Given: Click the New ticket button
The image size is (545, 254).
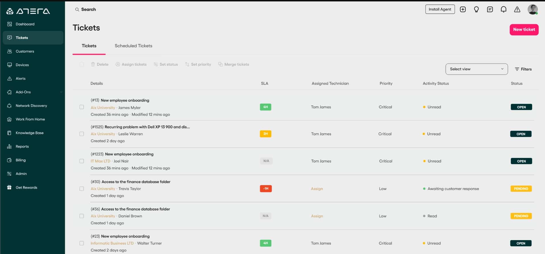Looking at the screenshot, I should 524,29.
